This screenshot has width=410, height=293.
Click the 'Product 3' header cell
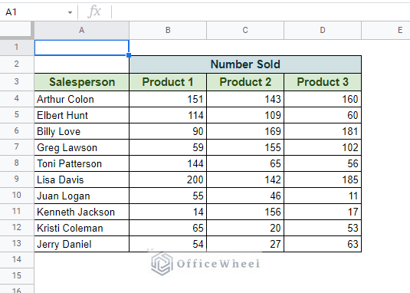(x=323, y=82)
